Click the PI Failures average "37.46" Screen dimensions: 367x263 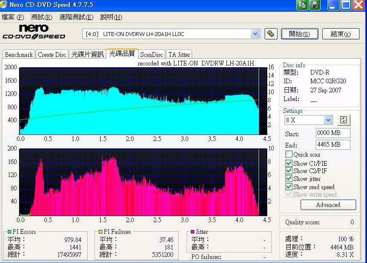click(166, 240)
